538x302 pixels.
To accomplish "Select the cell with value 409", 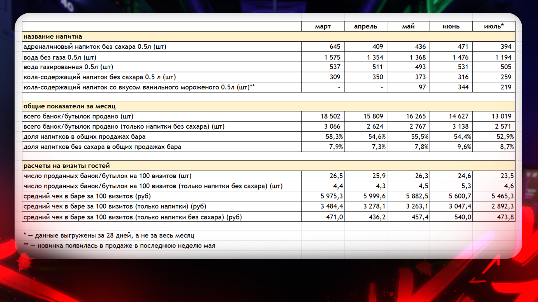I will pos(366,47).
